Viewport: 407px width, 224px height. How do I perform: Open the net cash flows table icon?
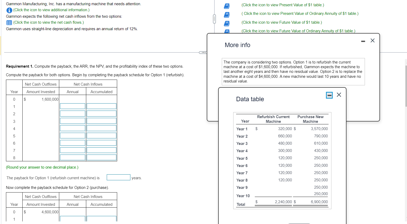pyautogui.click(x=9, y=23)
